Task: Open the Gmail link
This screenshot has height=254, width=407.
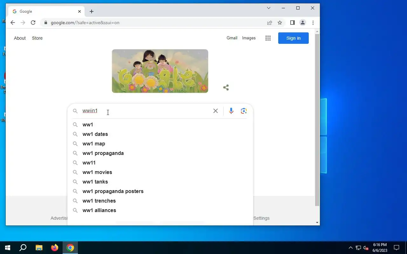Action: [x=232, y=38]
